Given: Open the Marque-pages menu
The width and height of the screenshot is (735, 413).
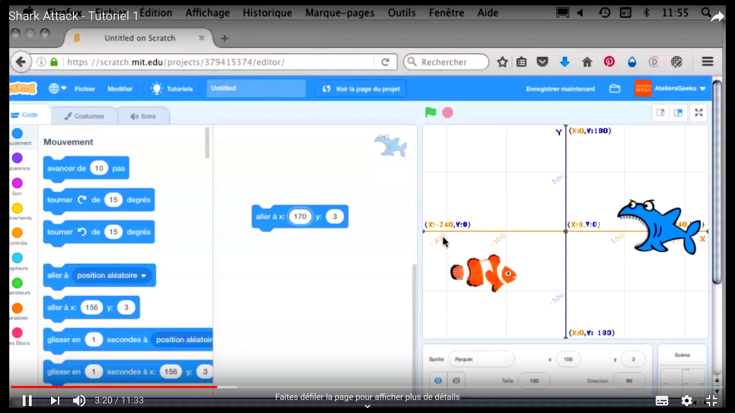Looking at the screenshot, I should tap(340, 12).
